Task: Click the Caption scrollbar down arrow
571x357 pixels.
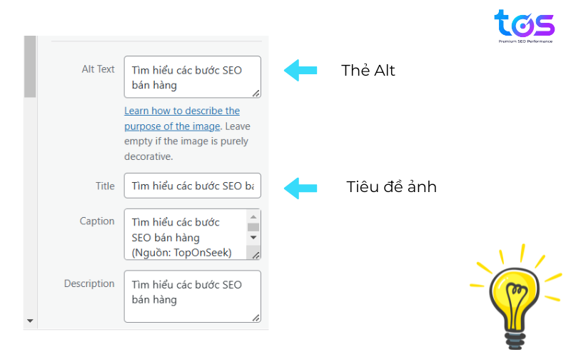Action: pos(253,237)
